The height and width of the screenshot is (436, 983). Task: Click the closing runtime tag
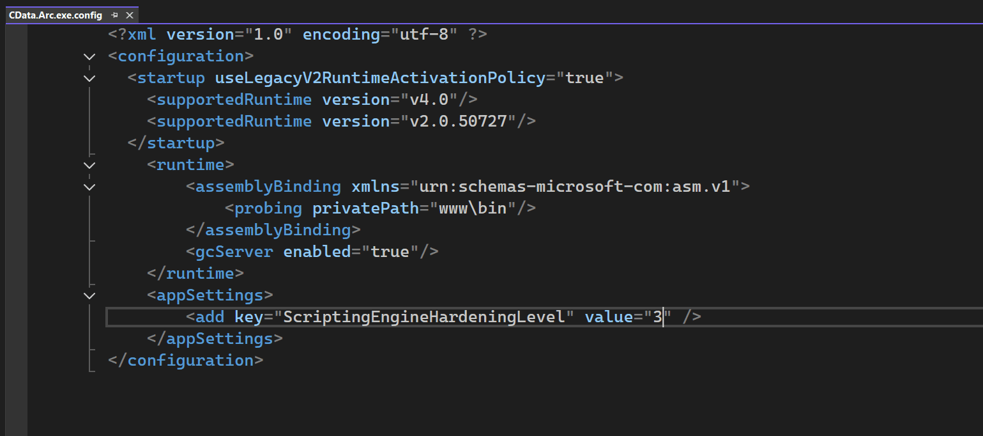click(x=195, y=274)
